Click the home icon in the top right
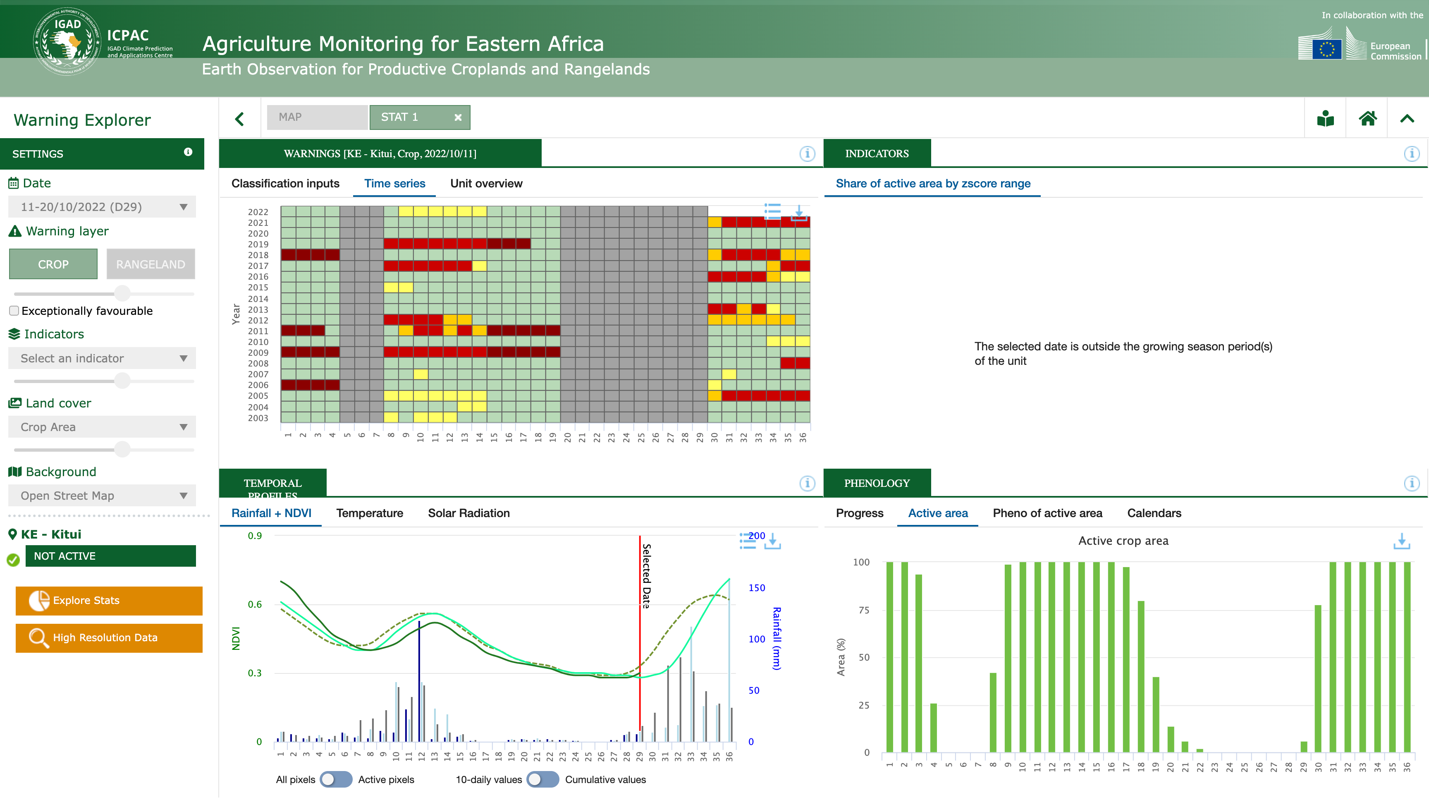The height and width of the screenshot is (800, 1429). [1367, 117]
